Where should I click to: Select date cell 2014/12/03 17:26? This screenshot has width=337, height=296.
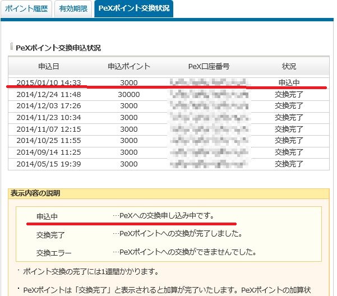(x=49, y=106)
